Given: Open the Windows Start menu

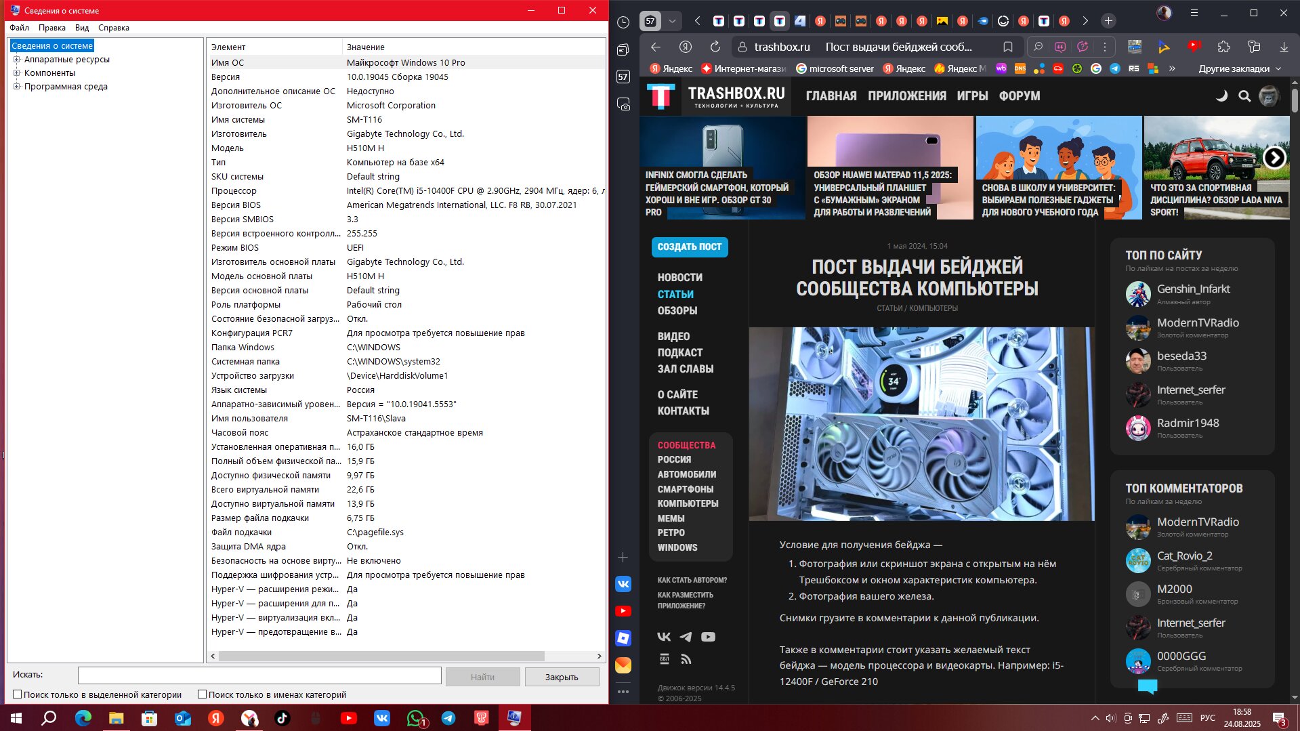Looking at the screenshot, I should pyautogui.click(x=16, y=718).
